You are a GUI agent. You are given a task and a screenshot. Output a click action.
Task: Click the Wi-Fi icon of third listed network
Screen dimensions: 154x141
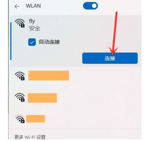tap(20, 97)
